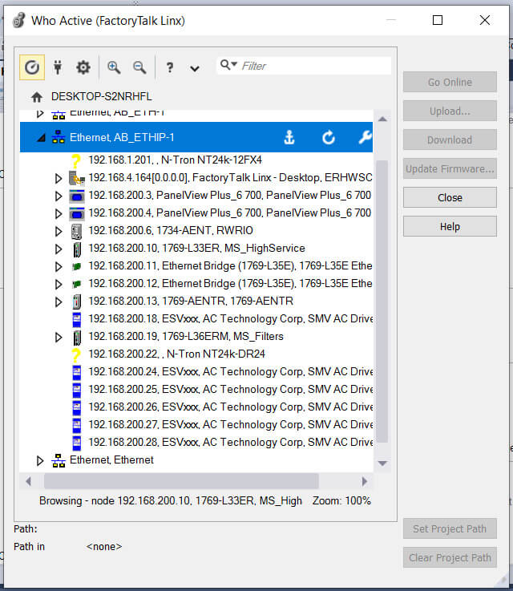The width and height of the screenshot is (513, 591).
Task: Toggle the continuous browse (autobrowse) icon
Action: tap(32, 67)
